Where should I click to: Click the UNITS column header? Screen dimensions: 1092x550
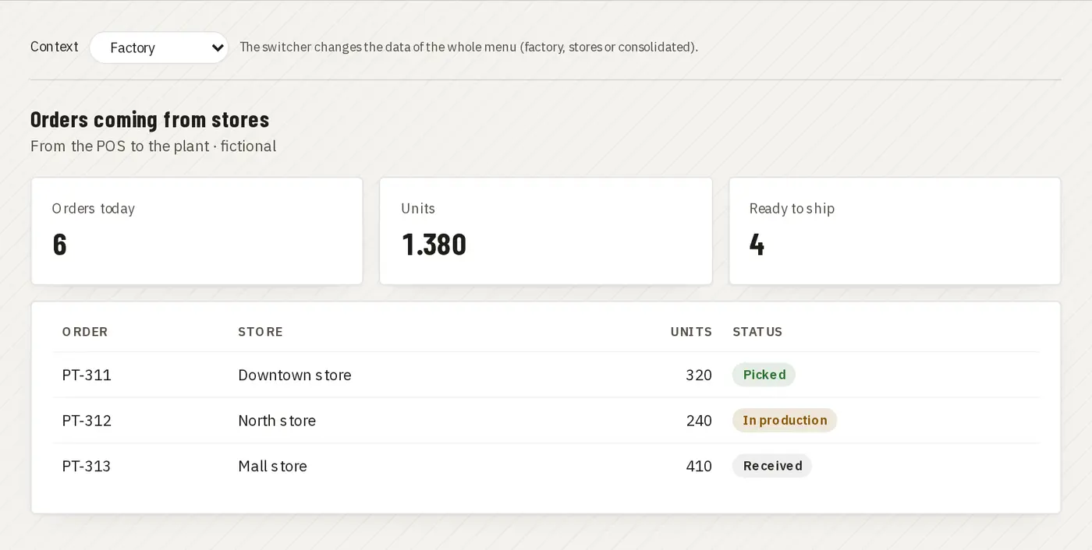[x=691, y=332]
